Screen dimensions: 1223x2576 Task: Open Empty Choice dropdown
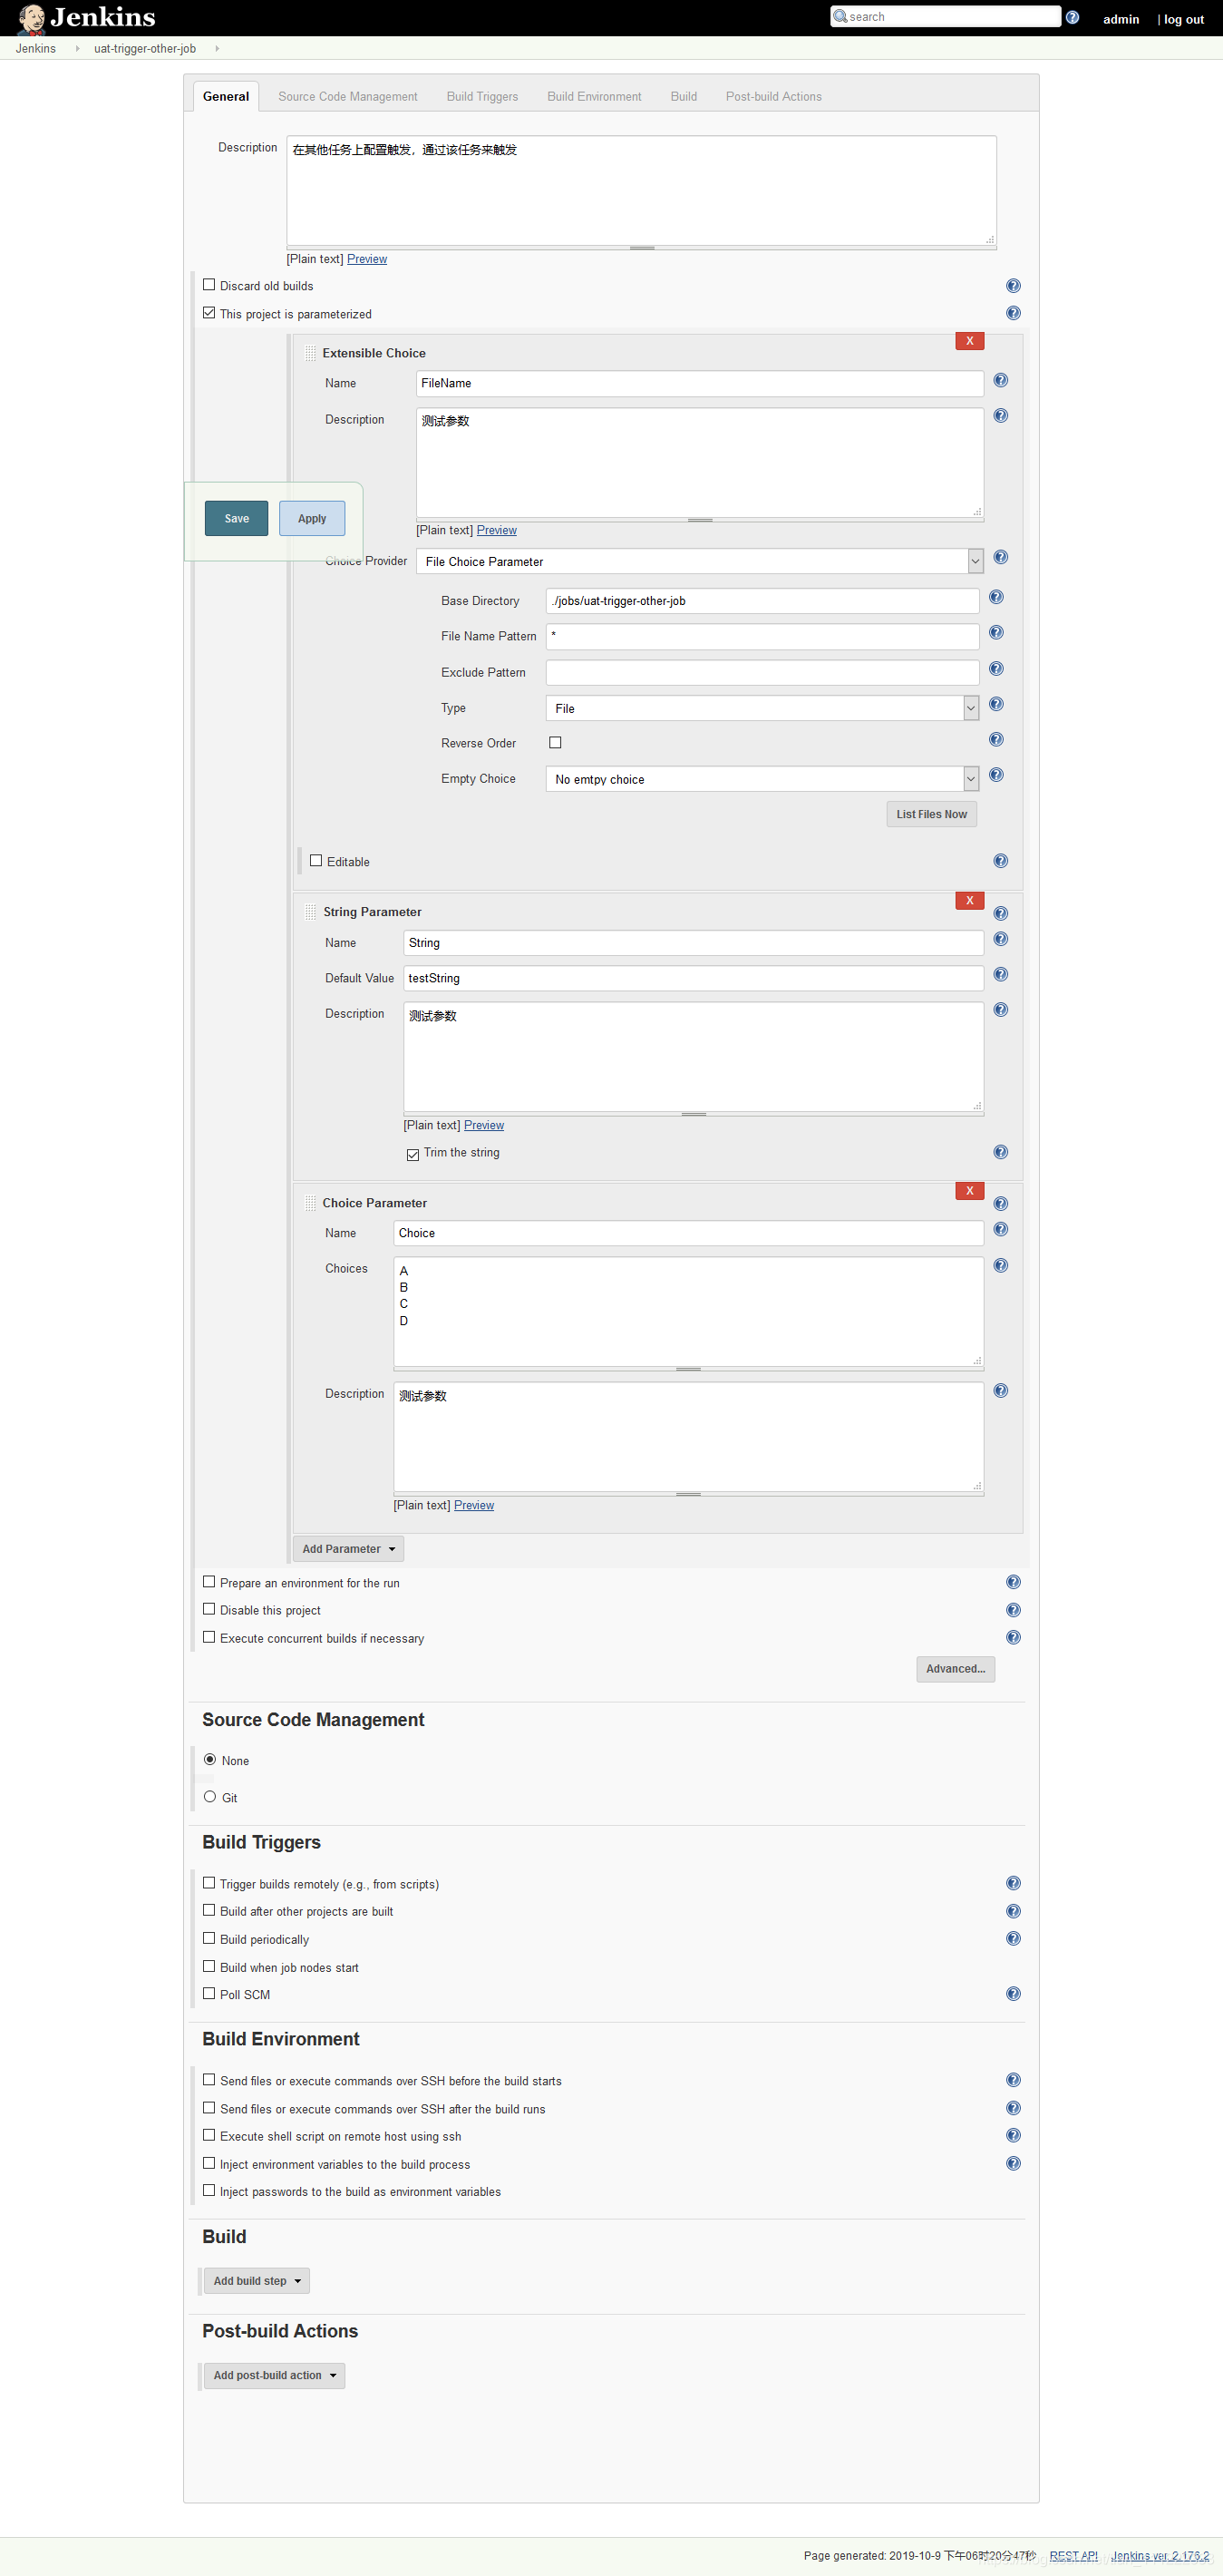[762, 779]
